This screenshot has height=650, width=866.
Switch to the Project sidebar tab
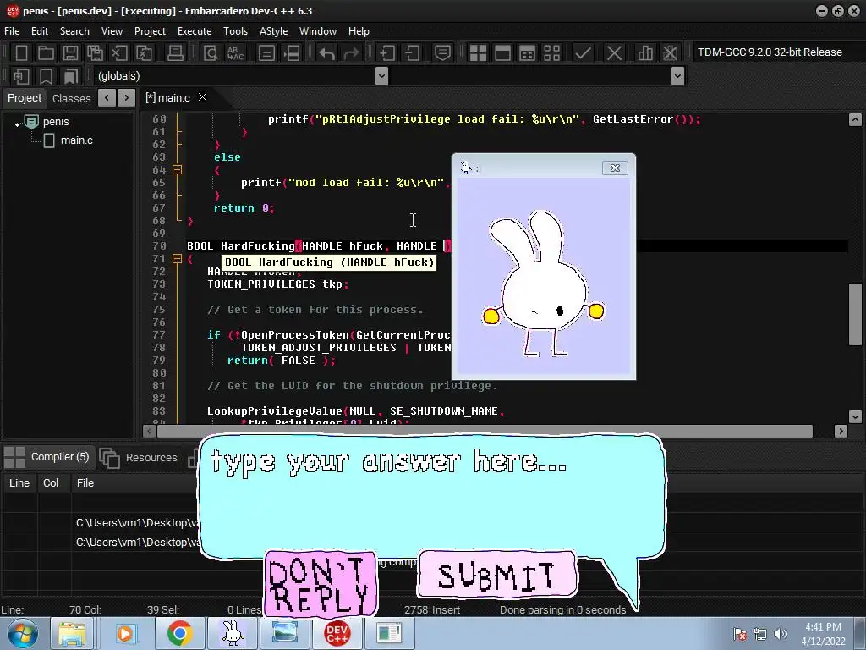coord(25,98)
